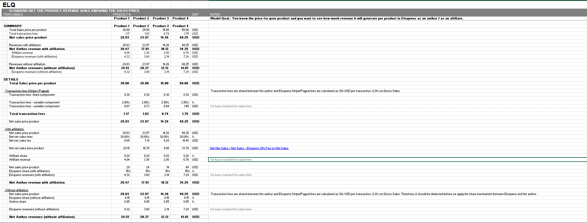The image size is (587, 223).
Task: Select 'Product 4' in the SUMMARY header row
Action: click(x=180, y=26)
